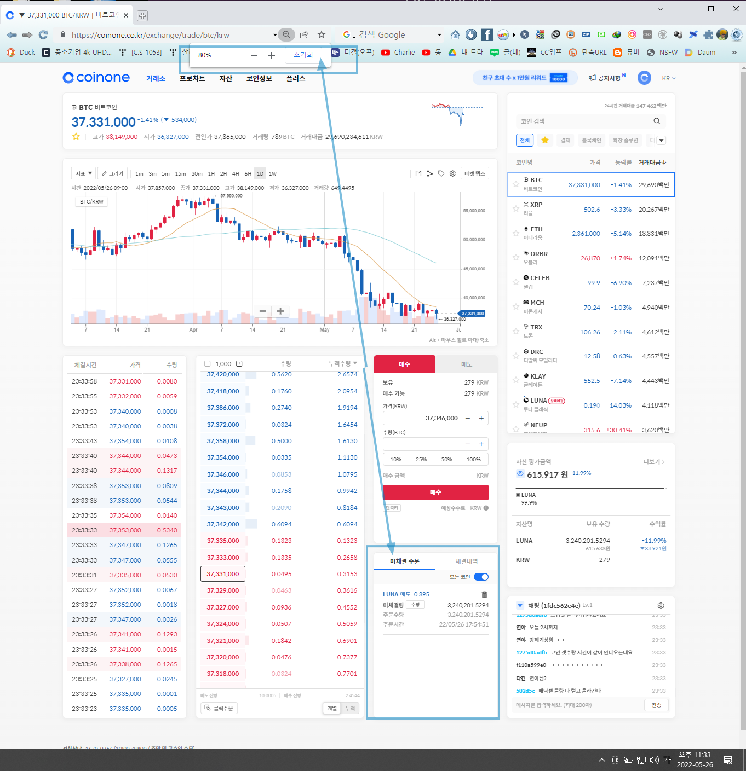Open the Facebook toolbar extension icon

487,34
